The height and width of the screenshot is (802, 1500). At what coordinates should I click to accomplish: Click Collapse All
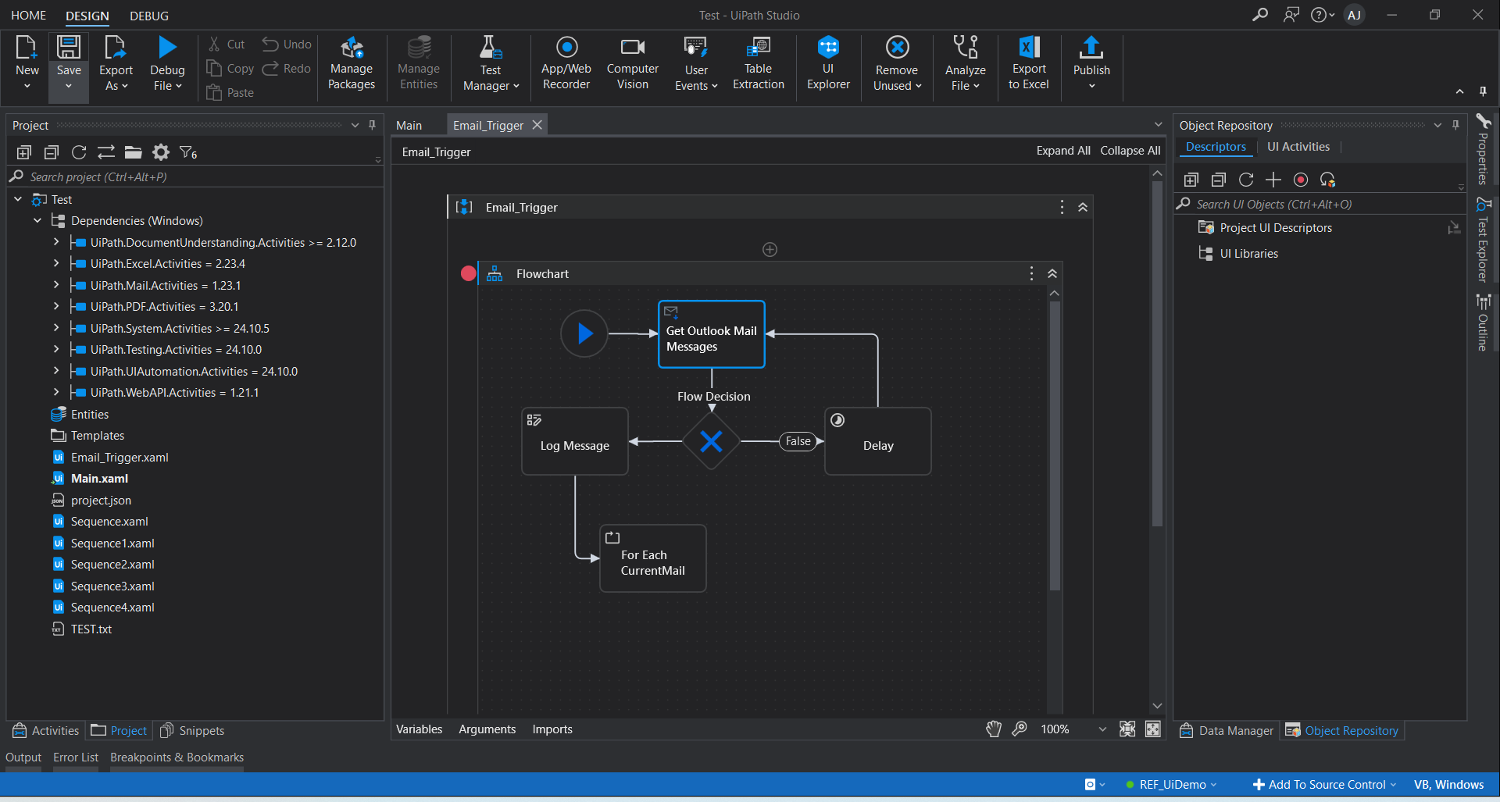click(1130, 151)
